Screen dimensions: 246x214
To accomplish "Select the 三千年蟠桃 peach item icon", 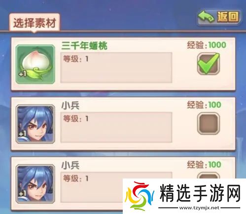I will (x=35, y=64).
